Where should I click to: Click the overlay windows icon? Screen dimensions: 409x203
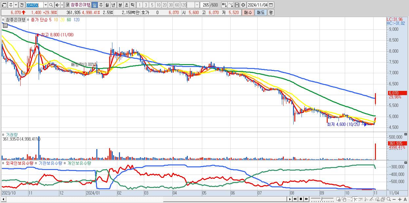(344, 199)
